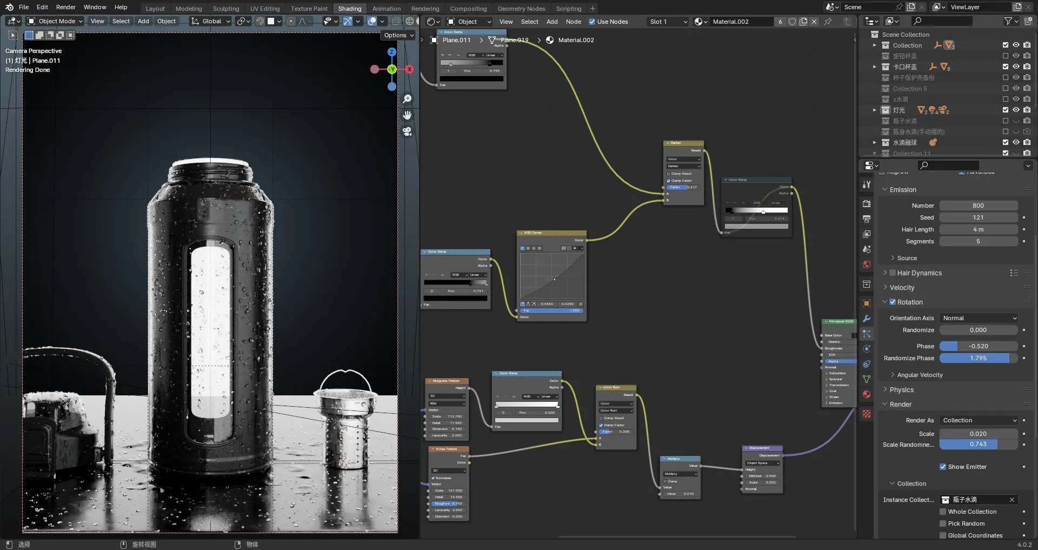Click the viewport Options button
The image size is (1038, 550).
[398, 35]
